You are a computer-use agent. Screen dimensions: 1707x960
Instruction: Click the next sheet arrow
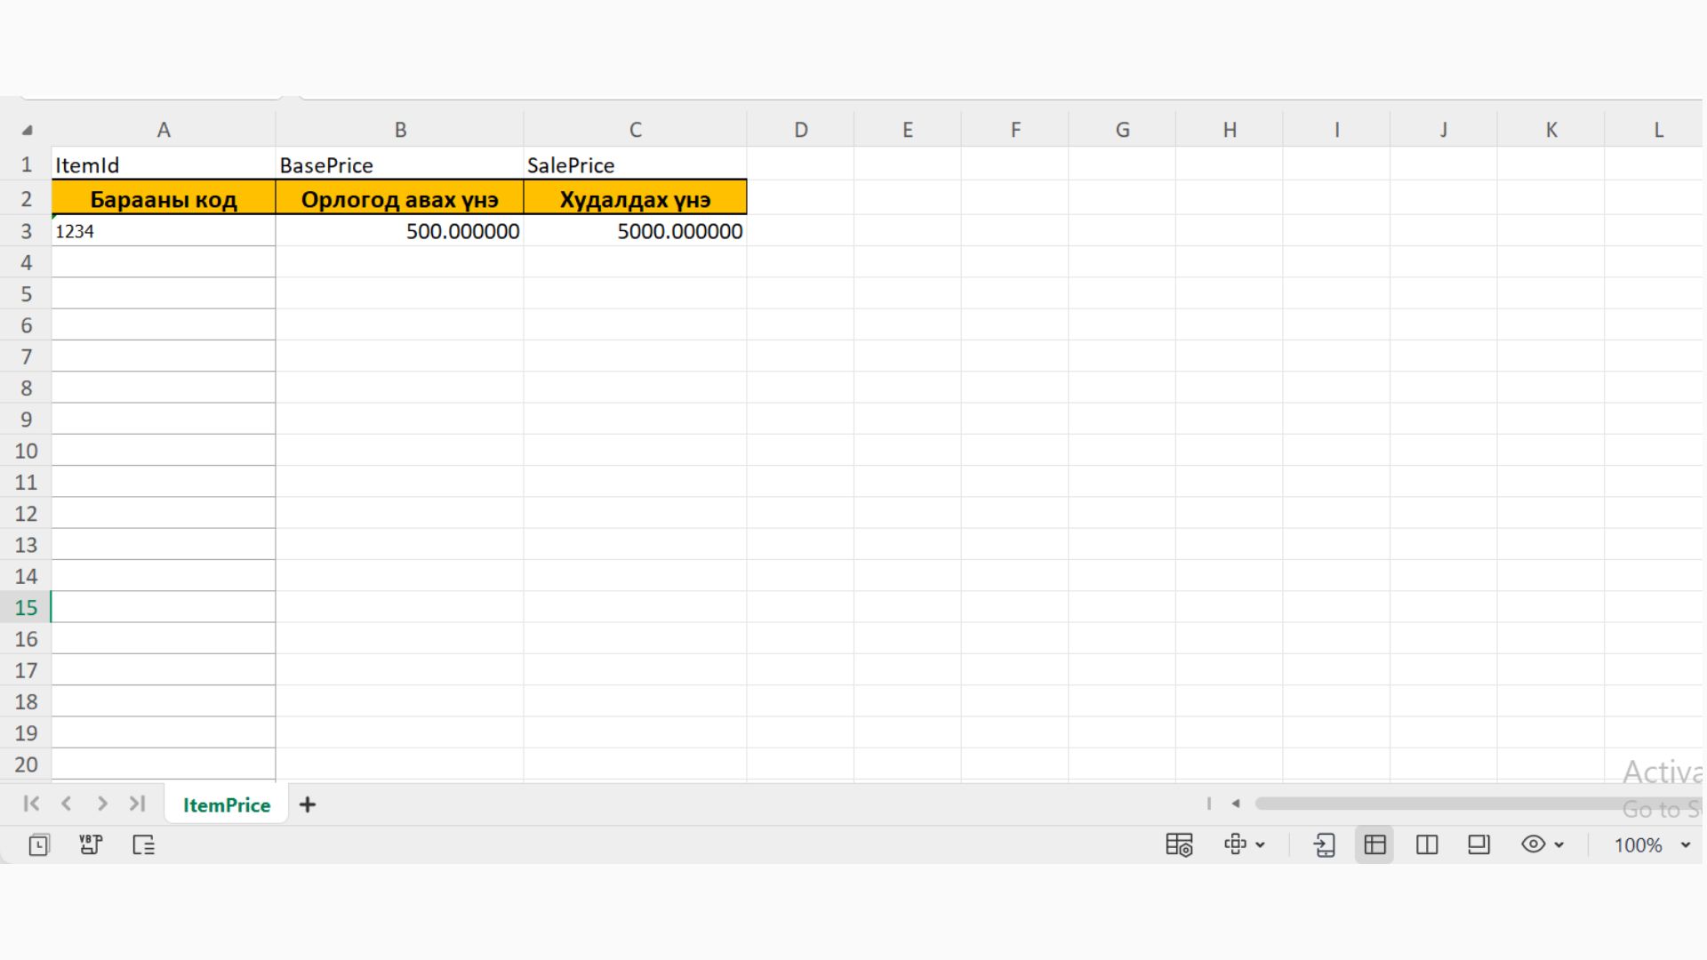click(102, 804)
